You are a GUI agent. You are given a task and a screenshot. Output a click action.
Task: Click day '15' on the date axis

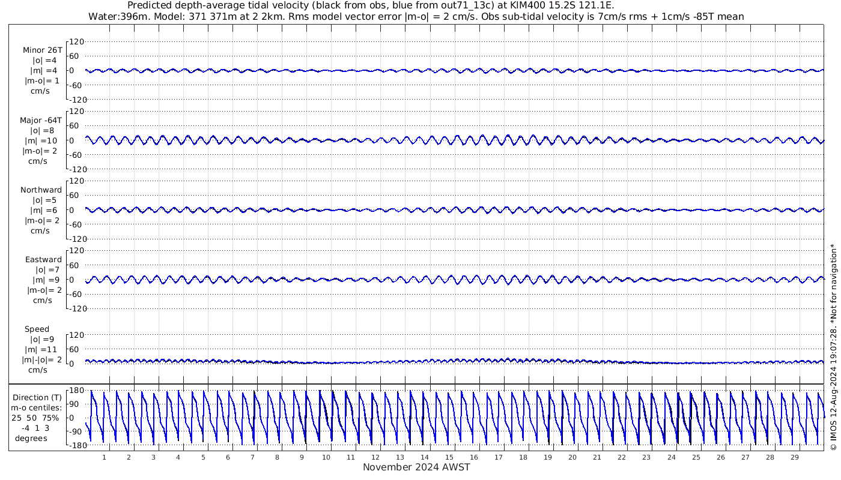tap(449, 457)
